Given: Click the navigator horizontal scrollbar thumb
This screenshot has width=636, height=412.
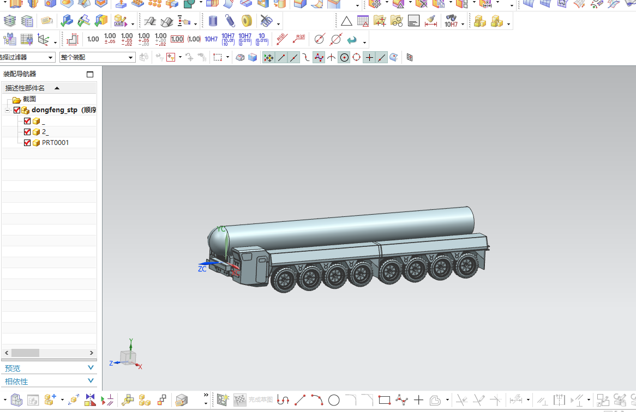Looking at the screenshot, I should point(25,353).
